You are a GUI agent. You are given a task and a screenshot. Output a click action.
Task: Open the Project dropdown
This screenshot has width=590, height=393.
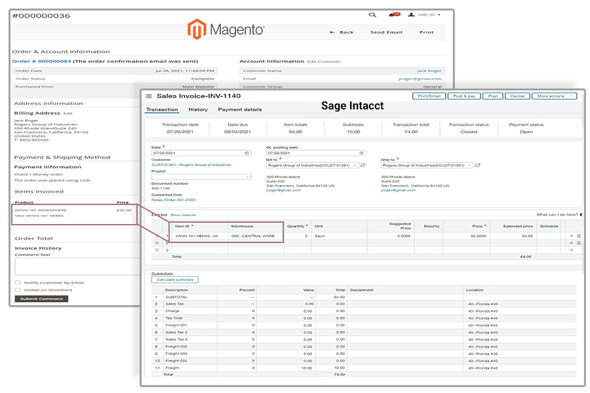click(x=201, y=177)
